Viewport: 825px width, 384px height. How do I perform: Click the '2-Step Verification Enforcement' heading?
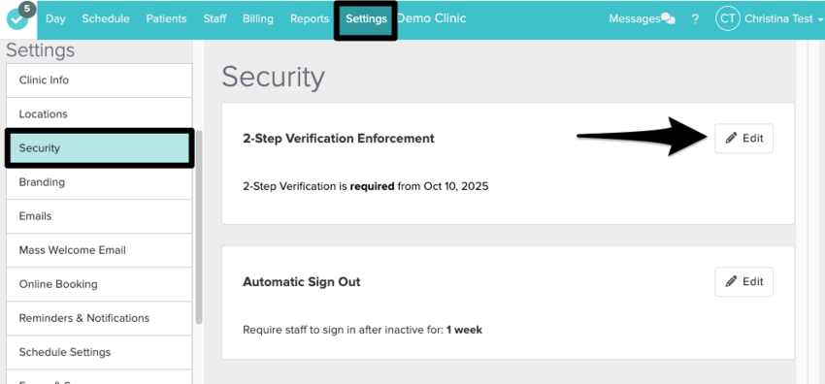coord(339,139)
